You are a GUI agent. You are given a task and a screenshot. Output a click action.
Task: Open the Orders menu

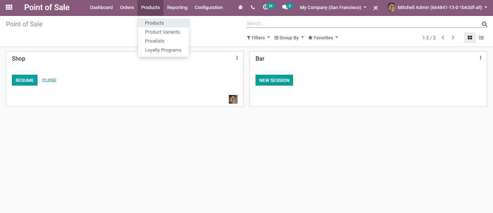[x=127, y=7]
